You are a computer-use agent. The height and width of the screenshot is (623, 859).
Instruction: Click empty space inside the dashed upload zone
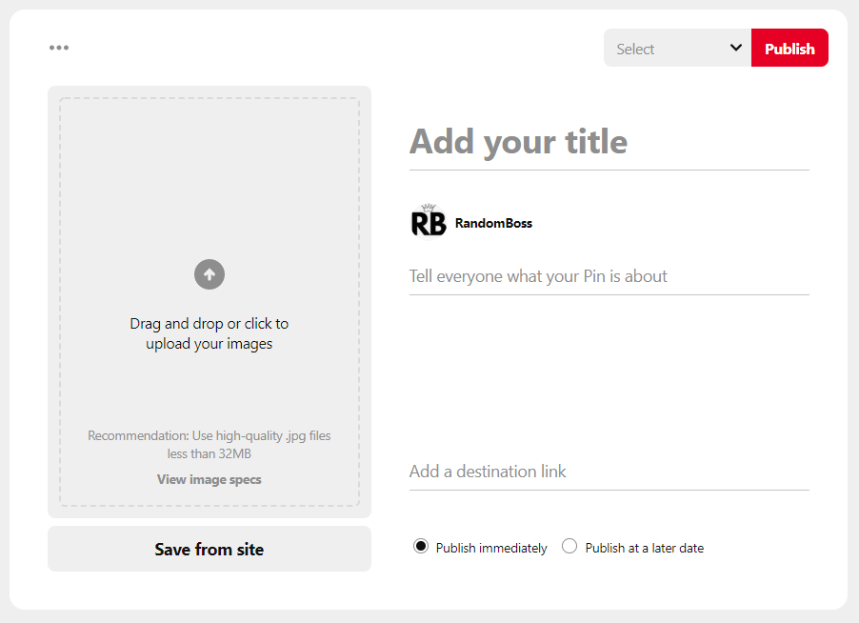pos(210,175)
